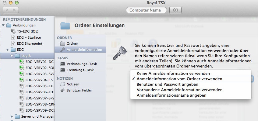Click the EDG - Starface web page icon
258x121 pixels.
13,37
